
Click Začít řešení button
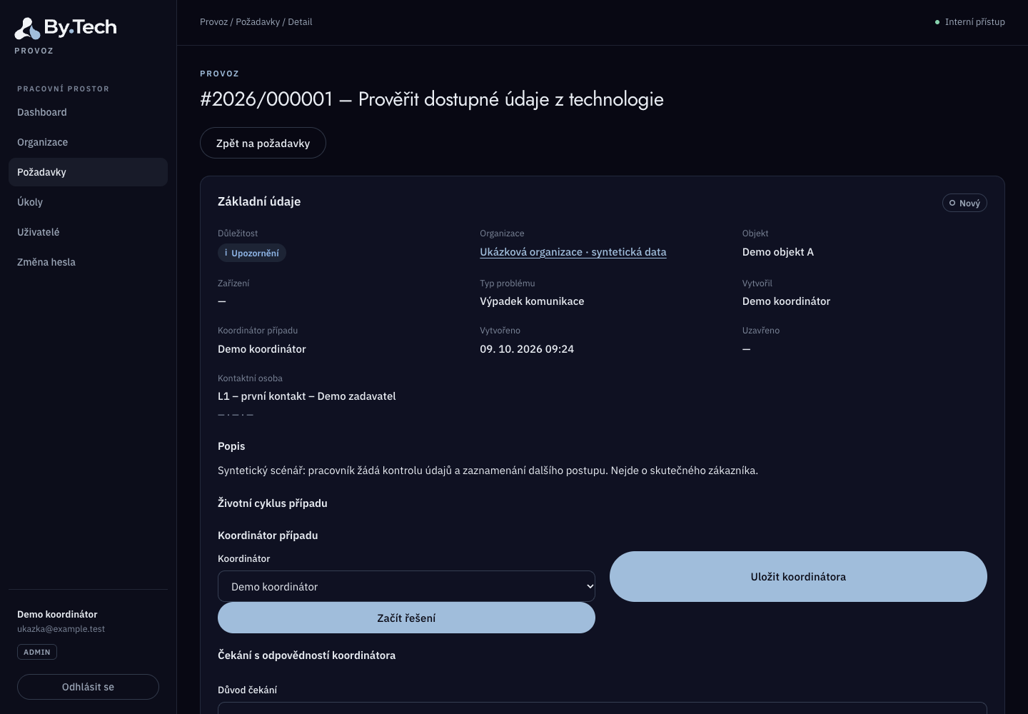pos(406,618)
